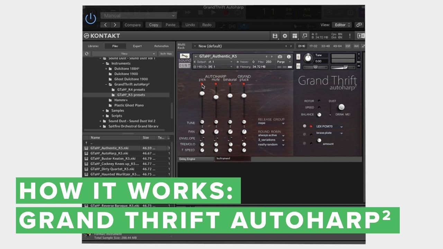Open the LEX PCM70 reverb dropdown

pyautogui.click(x=329, y=127)
